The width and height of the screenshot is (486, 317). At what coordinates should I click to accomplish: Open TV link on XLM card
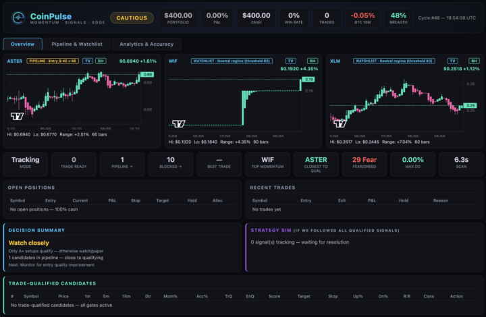[452, 61]
